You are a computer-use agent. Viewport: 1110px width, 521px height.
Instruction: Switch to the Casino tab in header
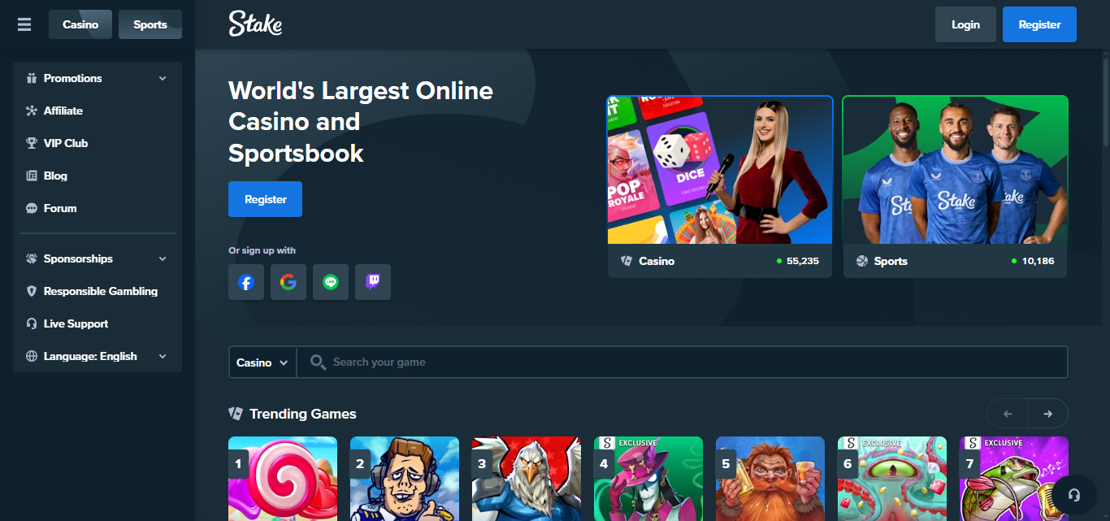pyautogui.click(x=80, y=24)
